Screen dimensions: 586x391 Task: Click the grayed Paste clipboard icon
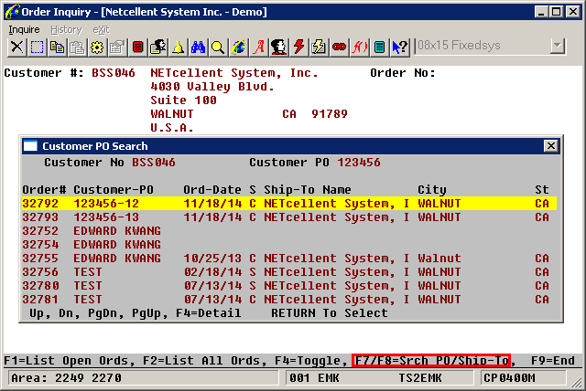77,47
